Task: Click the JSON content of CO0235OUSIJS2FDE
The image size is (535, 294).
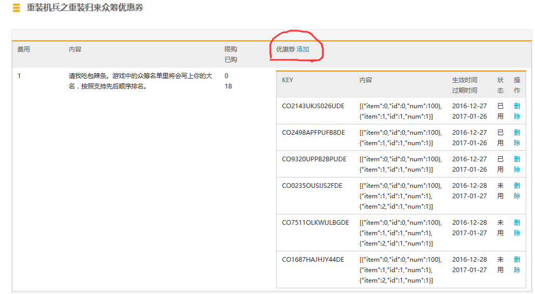Action: coord(400,196)
